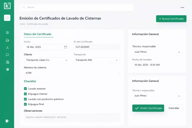The height and width of the screenshot is (128, 192).
Task: Expand the upper Técnico responsable dropdown
Action: click(x=157, y=52)
